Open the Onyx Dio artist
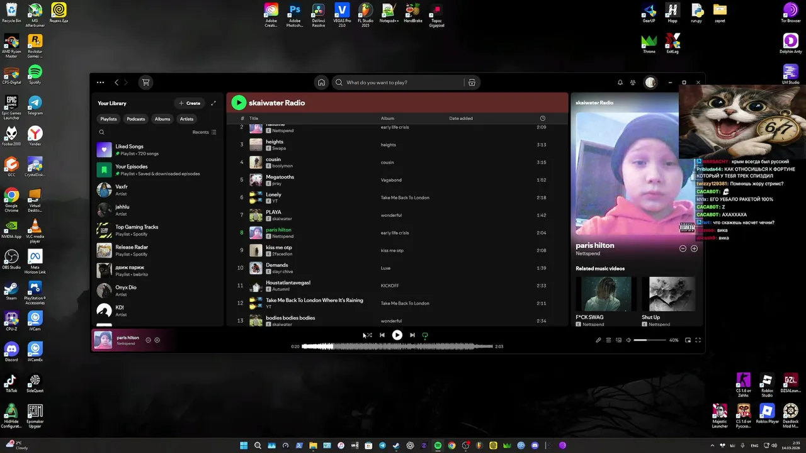 coord(157,291)
